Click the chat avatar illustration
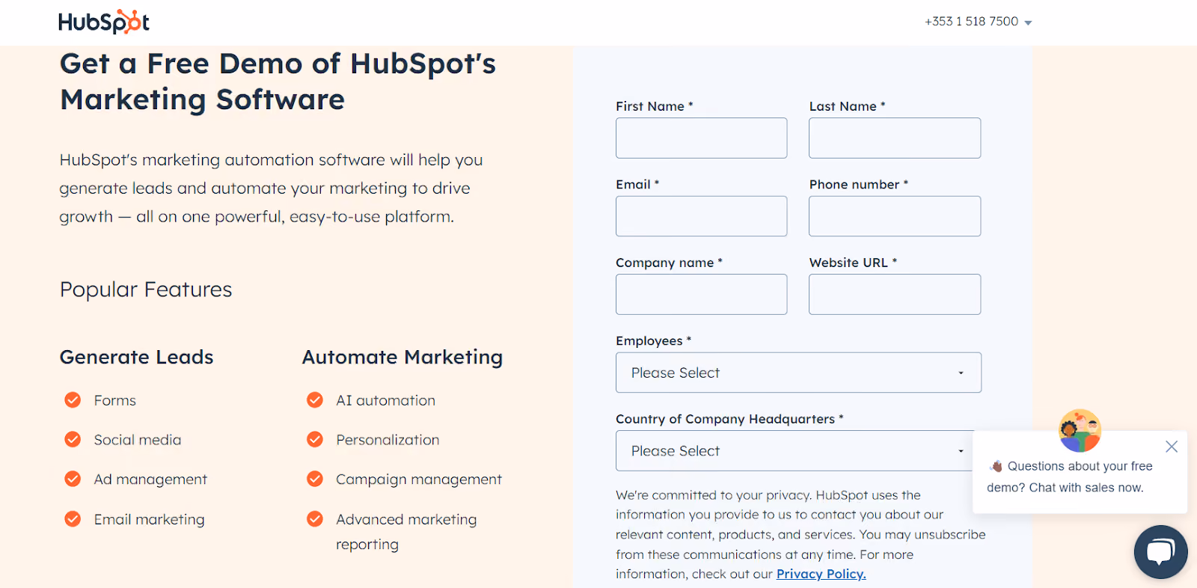The height and width of the screenshot is (588, 1197). point(1080,430)
